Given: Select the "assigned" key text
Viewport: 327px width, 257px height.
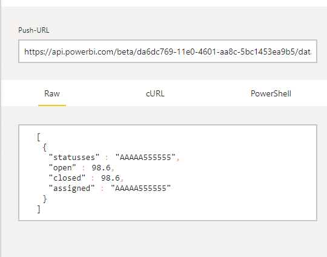Looking at the screenshot, I should pos(71,188).
